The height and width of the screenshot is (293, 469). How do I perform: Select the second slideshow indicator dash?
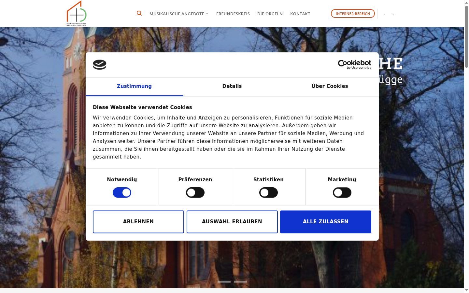pos(240,282)
